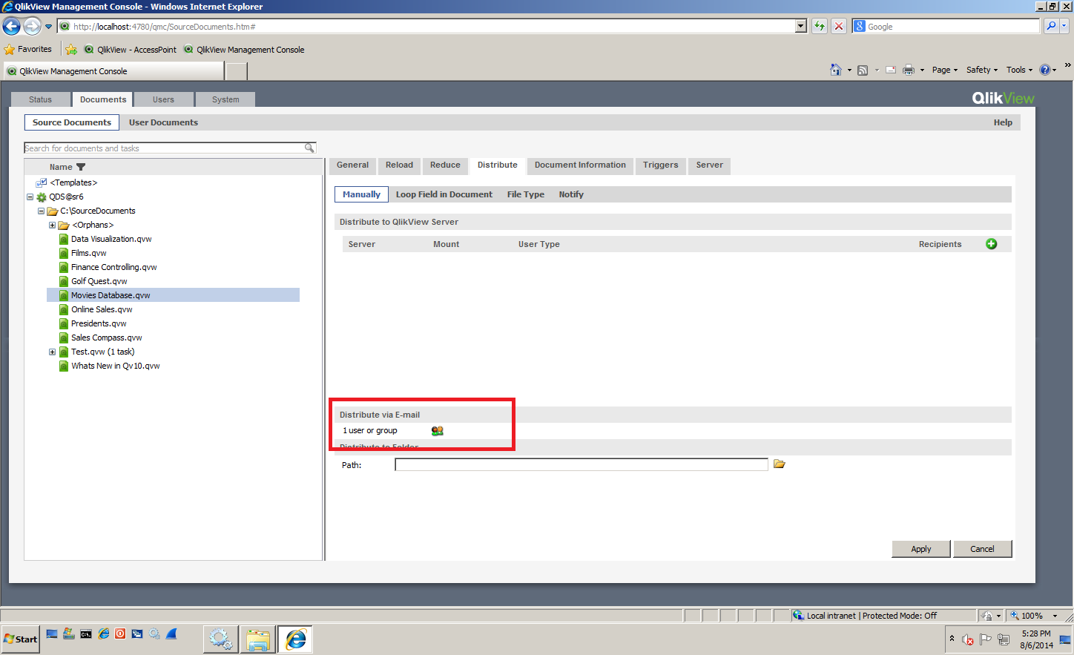Switch to the Status tab
The width and height of the screenshot is (1074, 655).
coord(41,99)
